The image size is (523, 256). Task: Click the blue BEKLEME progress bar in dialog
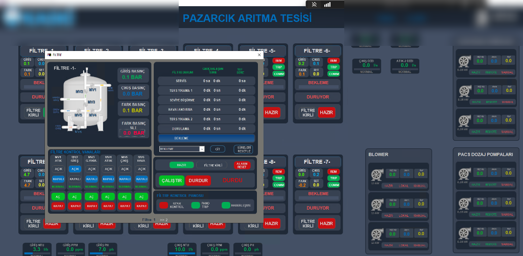206,138
